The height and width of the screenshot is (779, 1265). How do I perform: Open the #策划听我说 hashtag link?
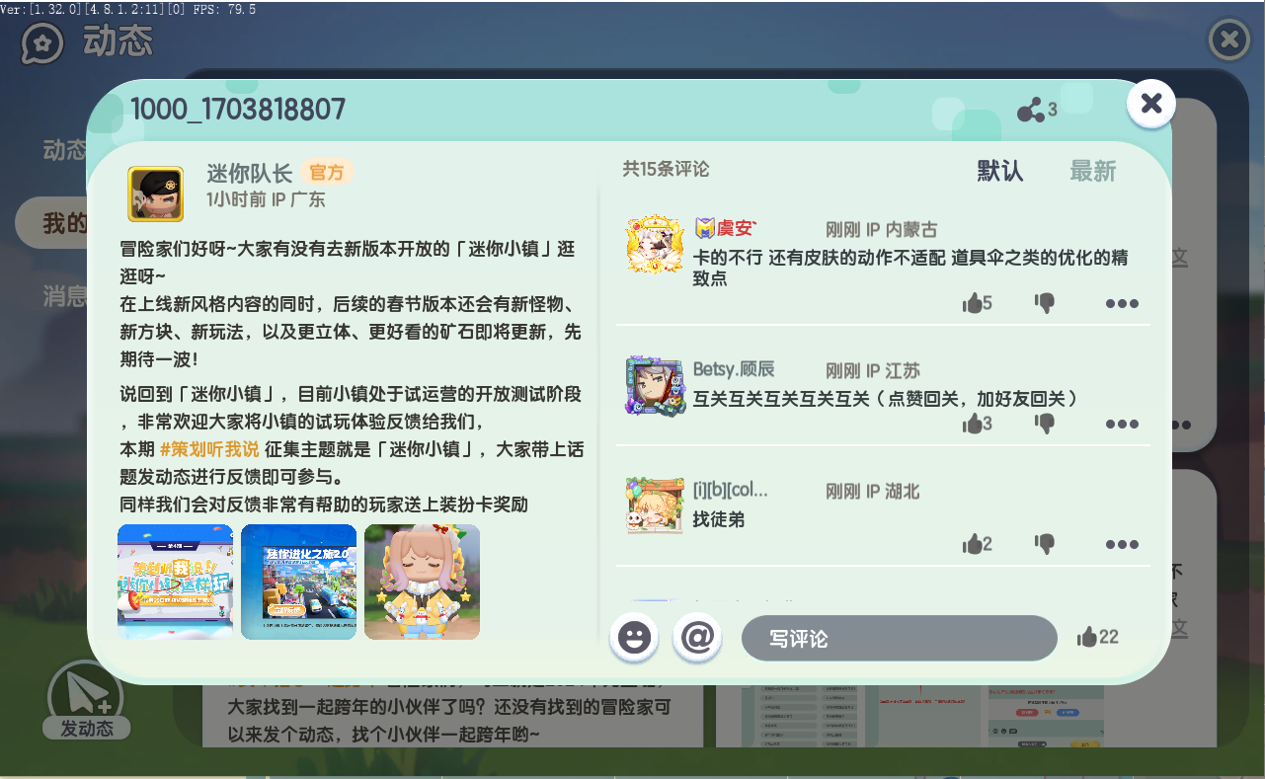[209, 449]
